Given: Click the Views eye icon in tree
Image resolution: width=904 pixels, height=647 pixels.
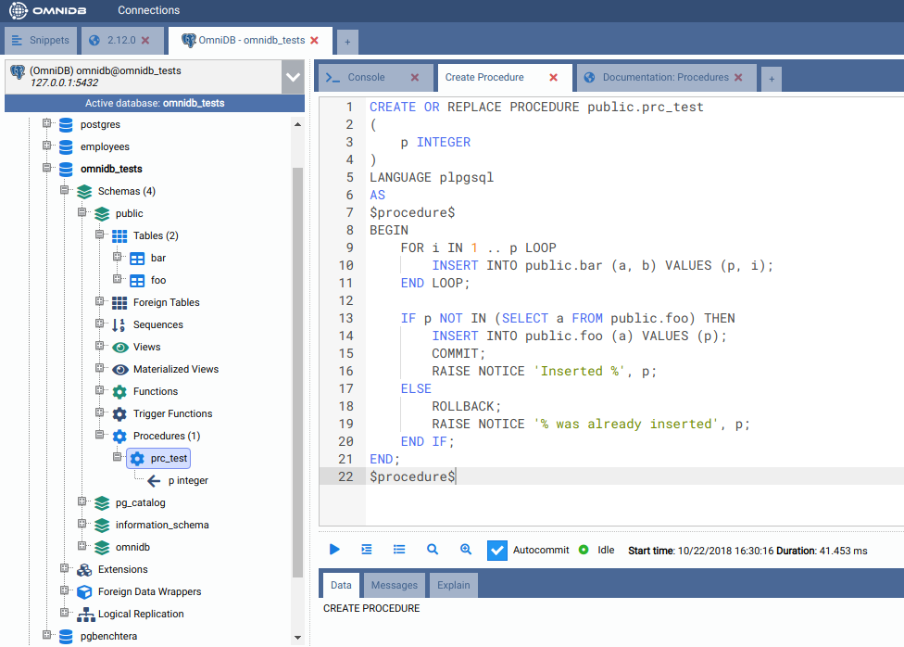Looking at the screenshot, I should click(119, 348).
